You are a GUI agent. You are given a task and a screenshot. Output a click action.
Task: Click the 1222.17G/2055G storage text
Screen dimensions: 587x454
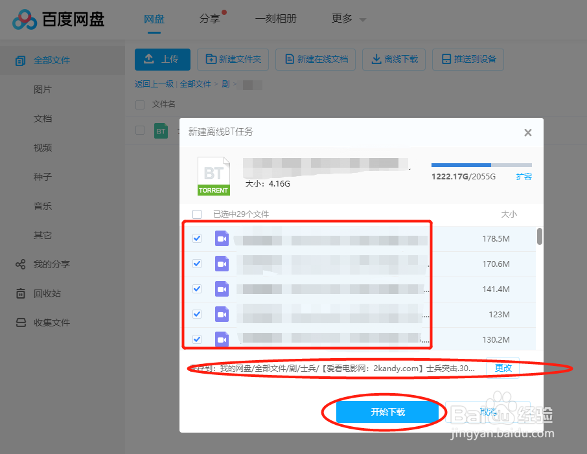tap(463, 177)
